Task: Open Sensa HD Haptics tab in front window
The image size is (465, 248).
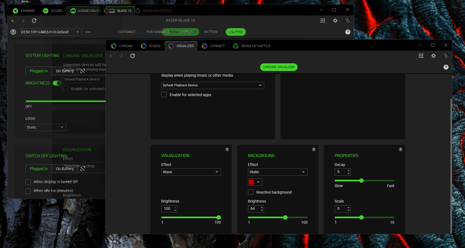Action: [252, 46]
